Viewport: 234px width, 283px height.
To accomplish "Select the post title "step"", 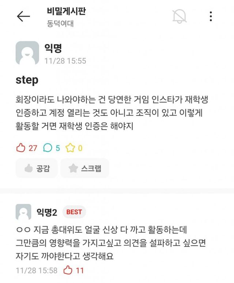I will 27,80.
